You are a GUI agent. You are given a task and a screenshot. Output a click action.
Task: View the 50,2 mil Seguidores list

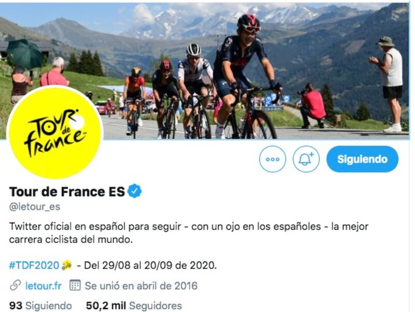[x=134, y=306]
